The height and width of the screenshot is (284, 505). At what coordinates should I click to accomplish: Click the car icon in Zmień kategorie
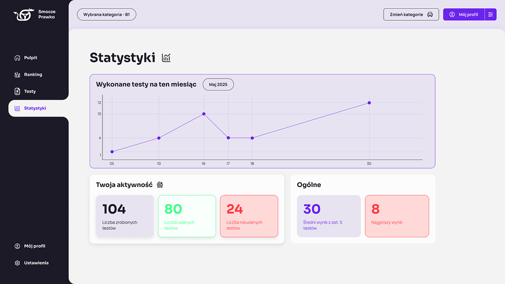pos(430,15)
